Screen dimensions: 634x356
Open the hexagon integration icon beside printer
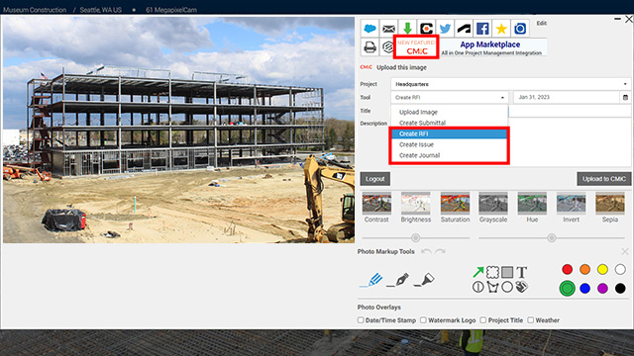pyautogui.click(x=387, y=47)
